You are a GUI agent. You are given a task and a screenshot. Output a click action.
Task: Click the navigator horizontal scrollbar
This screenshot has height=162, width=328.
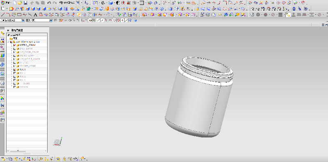[27, 151]
